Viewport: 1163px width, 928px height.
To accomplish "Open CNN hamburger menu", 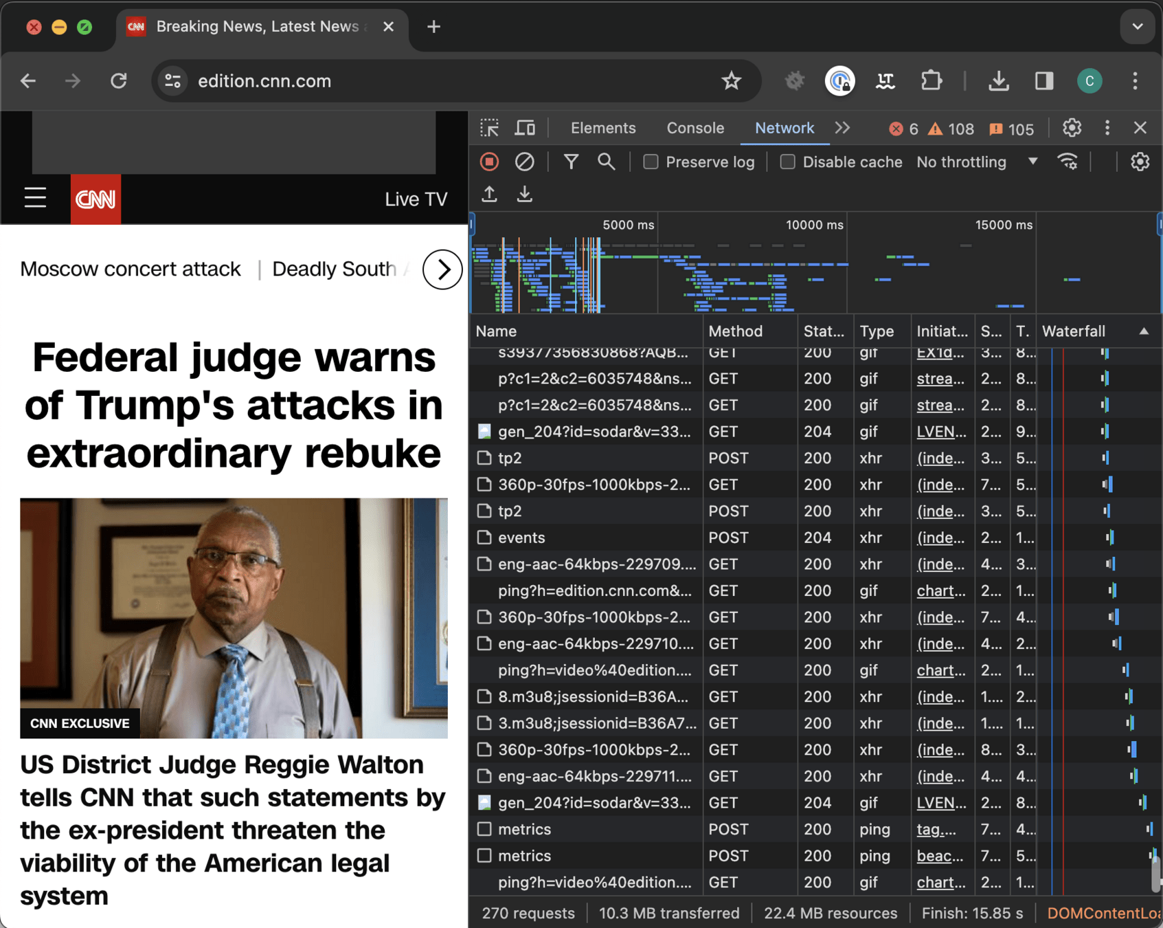I will tap(35, 199).
